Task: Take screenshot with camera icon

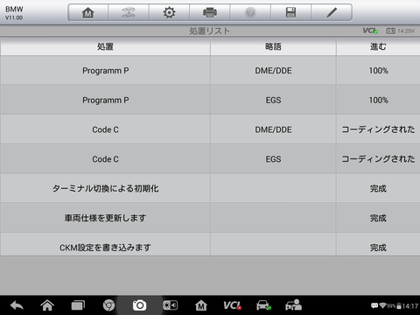Action: click(x=139, y=305)
